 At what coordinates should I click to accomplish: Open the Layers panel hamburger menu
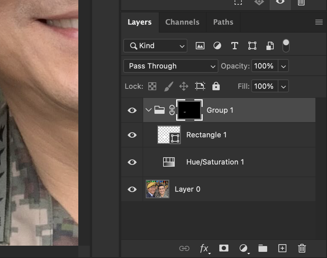click(x=319, y=22)
